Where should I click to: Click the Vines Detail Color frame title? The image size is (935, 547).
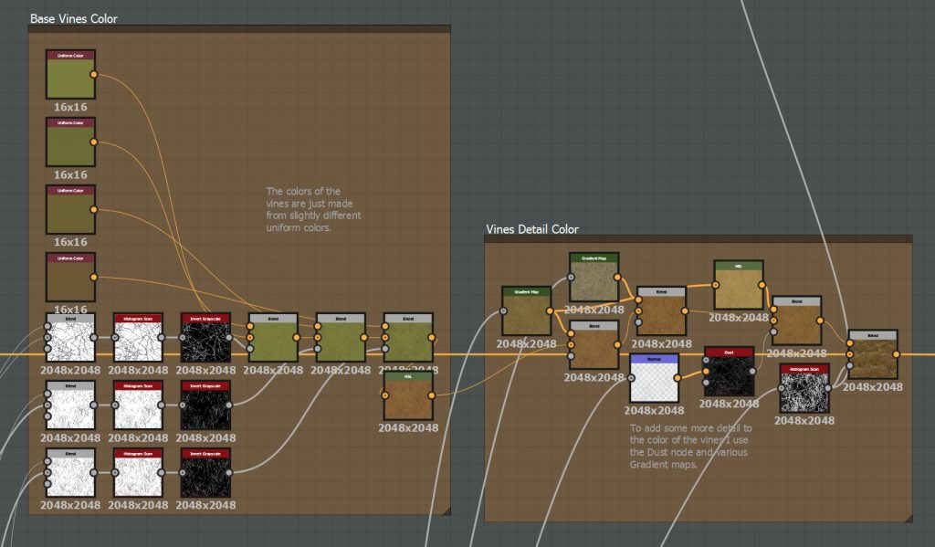(532, 229)
